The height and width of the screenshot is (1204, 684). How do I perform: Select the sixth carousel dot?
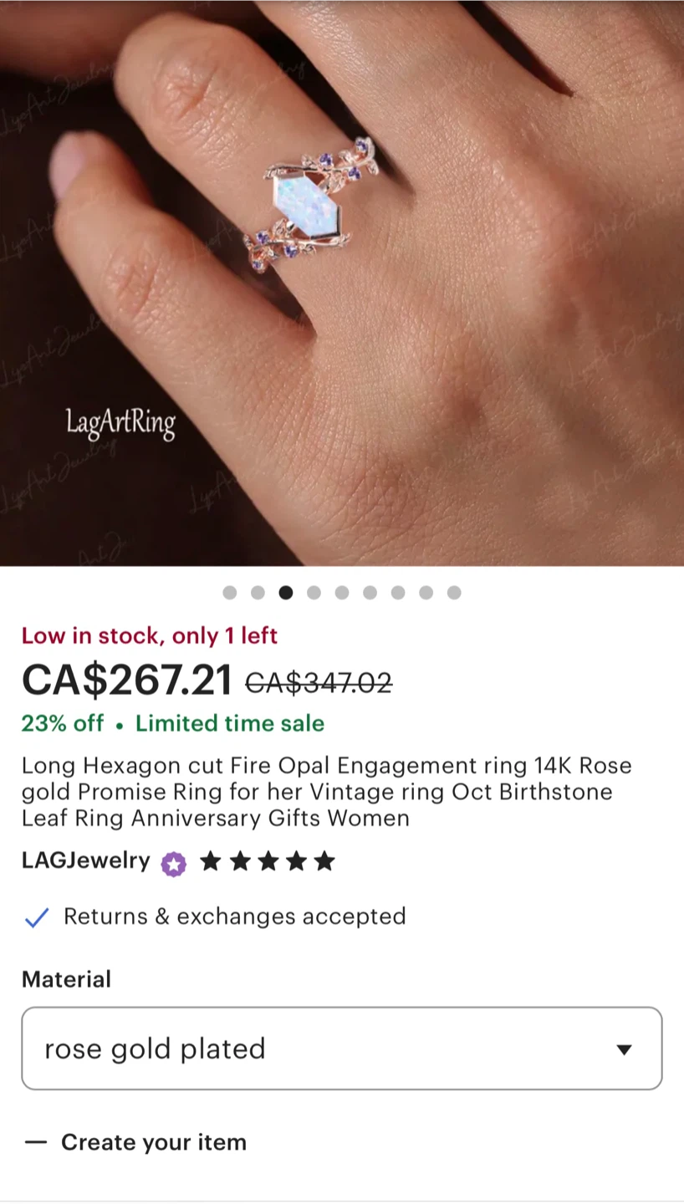point(370,593)
